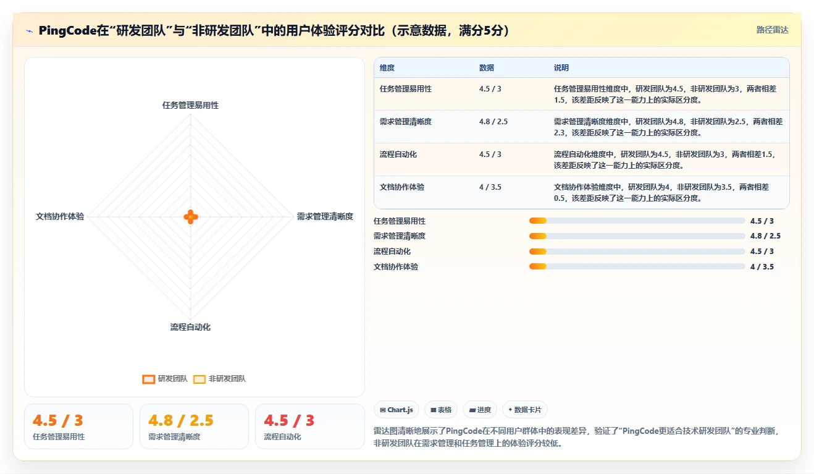Image resolution: width=814 pixels, height=474 pixels.
Task: Toggle the 非研发团队 dataset in the chart legend
Action: tap(219, 379)
